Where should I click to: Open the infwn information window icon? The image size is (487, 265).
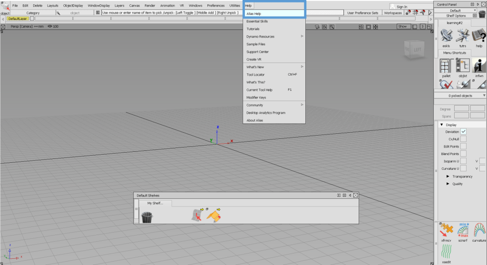(x=479, y=65)
